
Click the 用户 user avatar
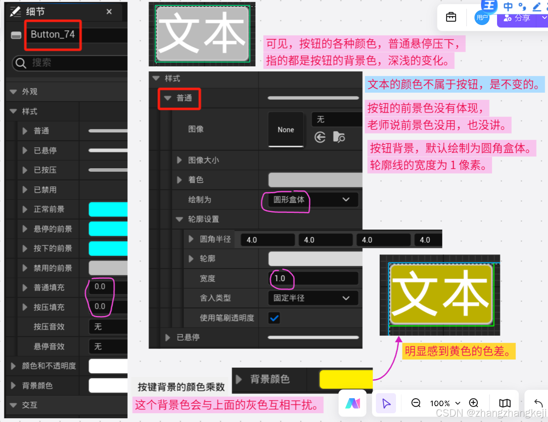482,18
